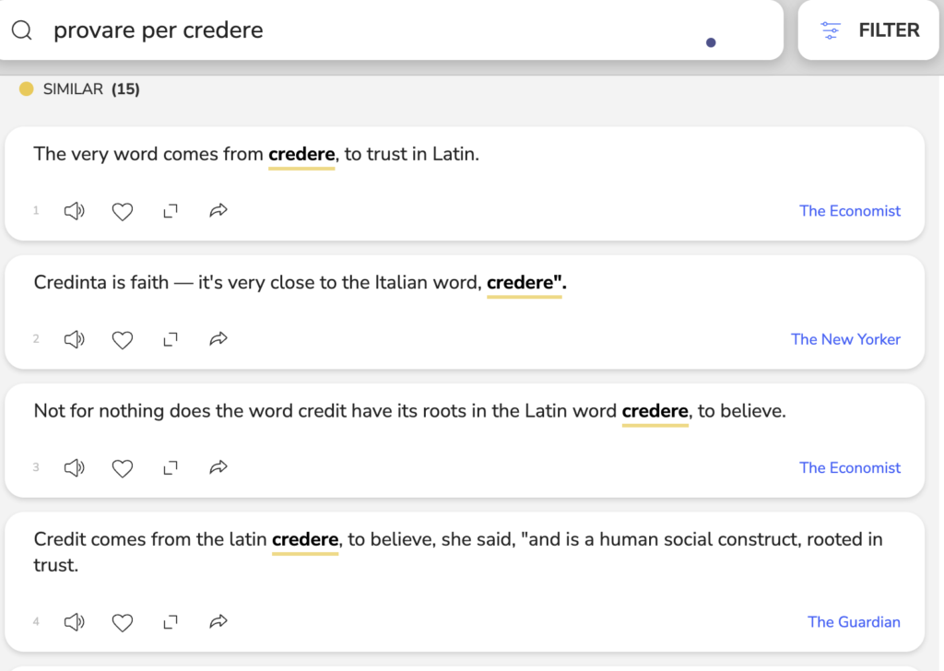Viewport: 944px width, 671px height.
Task: Expand the New Yorker result card
Action: pos(171,339)
